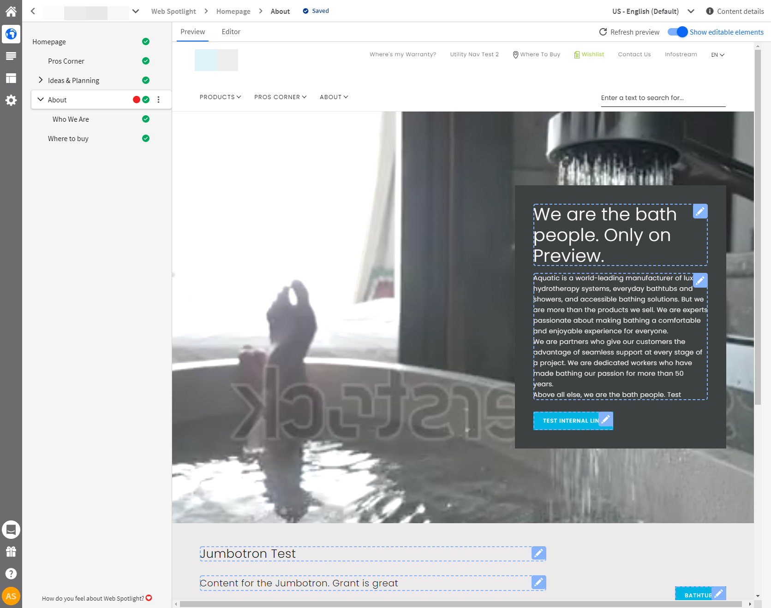Edit the Jumbotron Test field pencil icon

click(538, 553)
